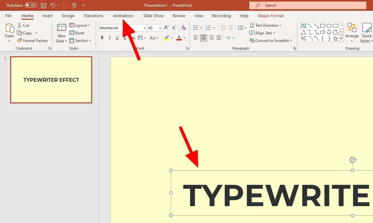Select slide 1 thumbnail
This screenshot has height=223, width=373.
(x=51, y=80)
